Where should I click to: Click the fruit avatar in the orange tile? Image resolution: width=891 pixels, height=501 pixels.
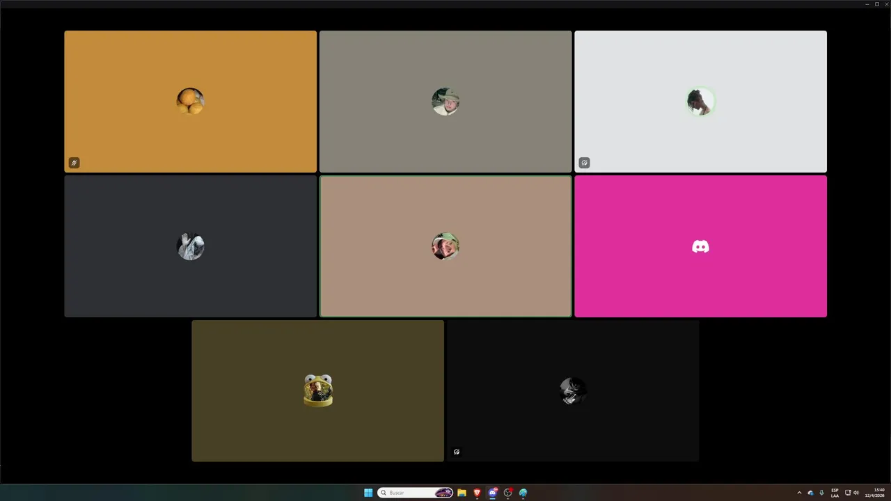[x=190, y=102]
